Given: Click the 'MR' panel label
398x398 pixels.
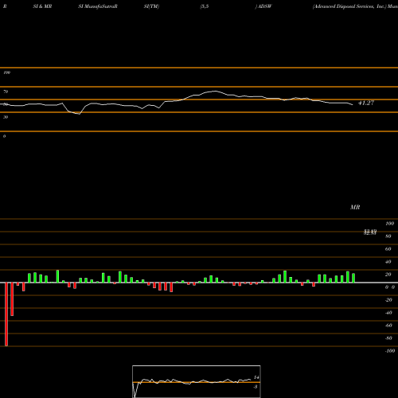Looking at the screenshot, I should 355,207.
